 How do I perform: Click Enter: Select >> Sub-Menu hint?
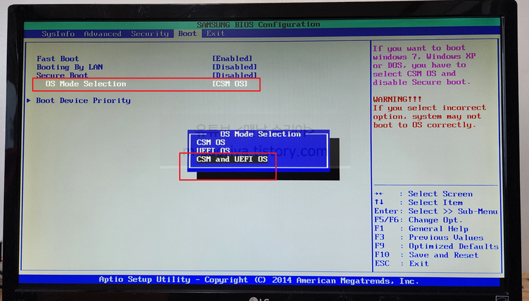[436, 211]
